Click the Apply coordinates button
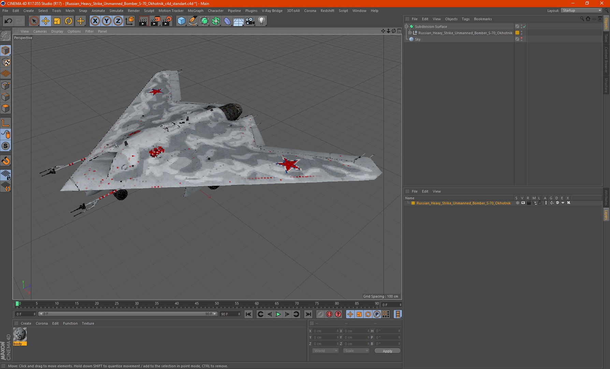 point(387,351)
